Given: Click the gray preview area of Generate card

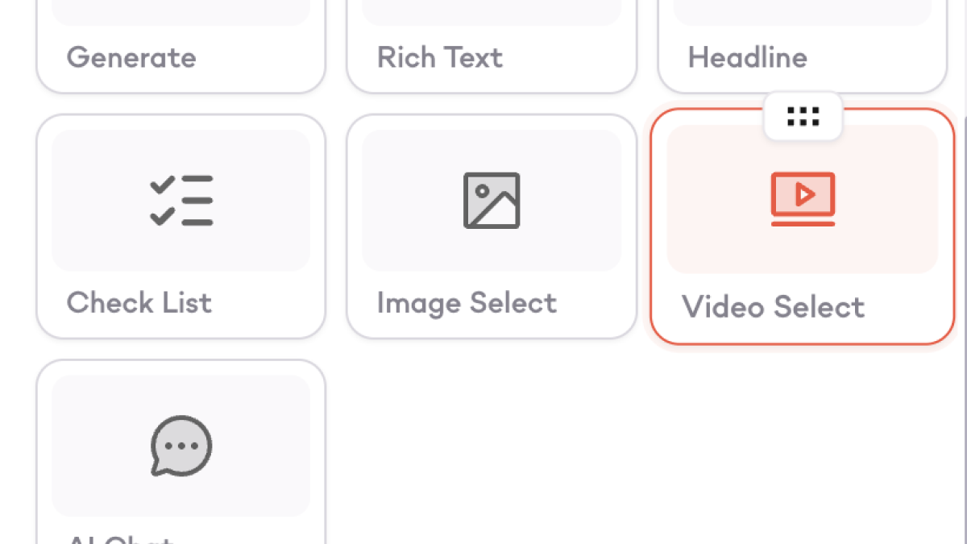Looking at the screenshot, I should click(x=181, y=12).
